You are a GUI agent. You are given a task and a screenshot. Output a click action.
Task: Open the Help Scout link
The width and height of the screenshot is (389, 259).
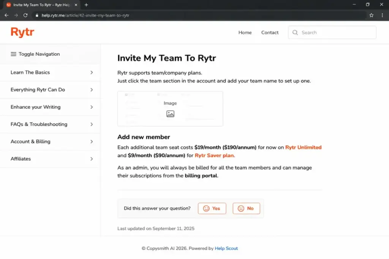226,248
